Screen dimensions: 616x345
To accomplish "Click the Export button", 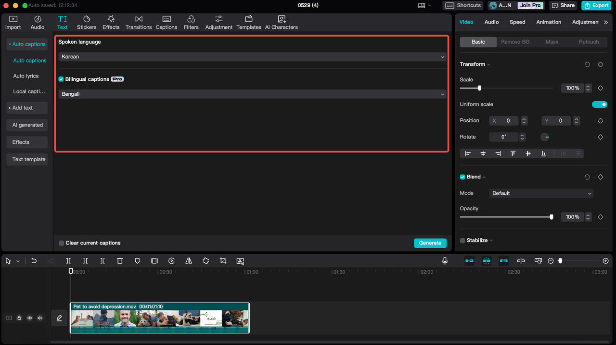I will (596, 5).
